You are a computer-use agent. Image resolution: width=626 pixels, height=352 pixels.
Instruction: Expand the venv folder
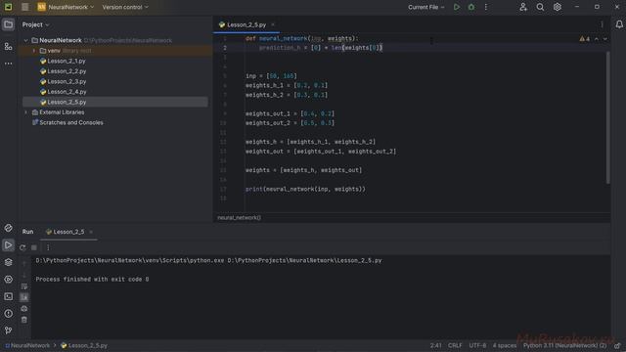tap(34, 51)
